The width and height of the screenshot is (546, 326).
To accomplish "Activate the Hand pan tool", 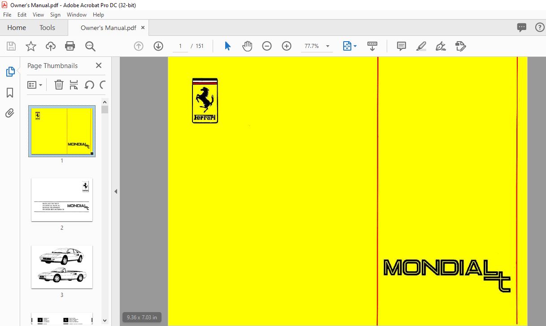I will coord(247,46).
